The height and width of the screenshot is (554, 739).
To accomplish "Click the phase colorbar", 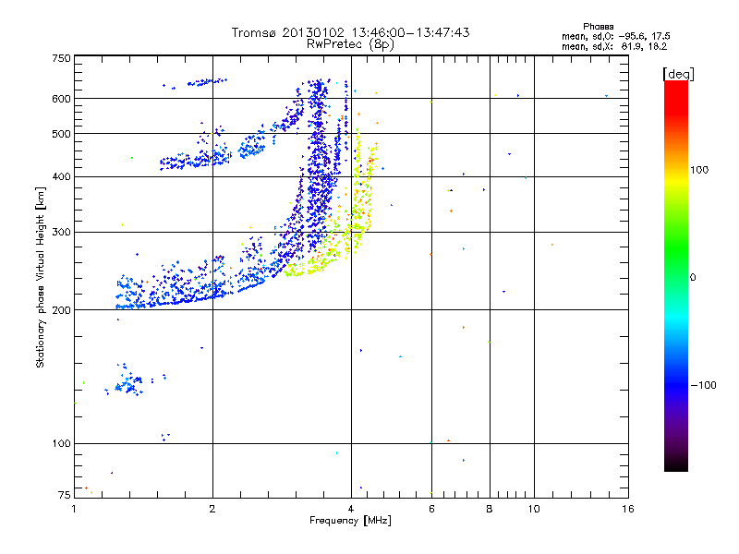I will click(676, 275).
